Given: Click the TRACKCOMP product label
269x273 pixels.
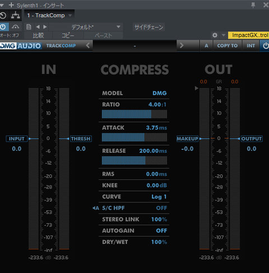Looking at the screenshot, I should [61, 46].
